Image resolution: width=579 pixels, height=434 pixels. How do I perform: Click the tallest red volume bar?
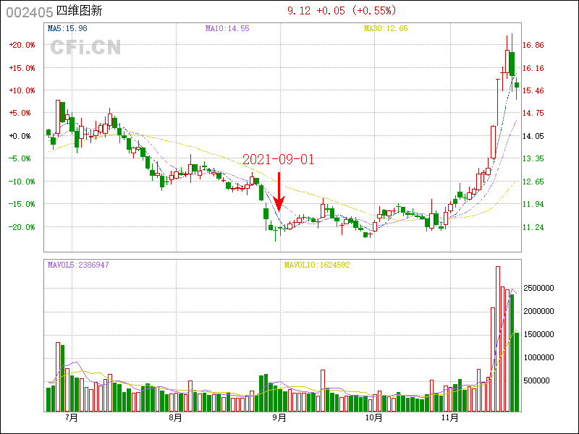click(498, 339)
